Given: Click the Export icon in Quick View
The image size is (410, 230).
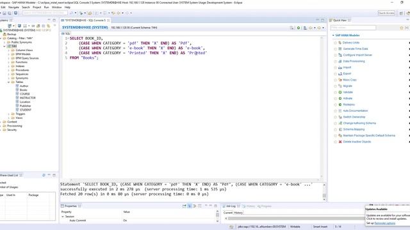Looking at the screenshot, I should click(340, 74).
